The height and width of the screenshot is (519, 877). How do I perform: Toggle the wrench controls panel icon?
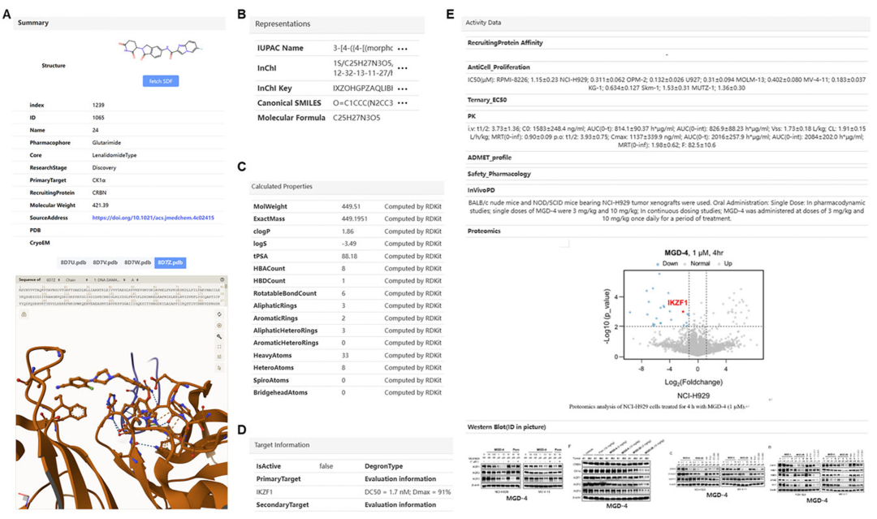coord(219,337)
